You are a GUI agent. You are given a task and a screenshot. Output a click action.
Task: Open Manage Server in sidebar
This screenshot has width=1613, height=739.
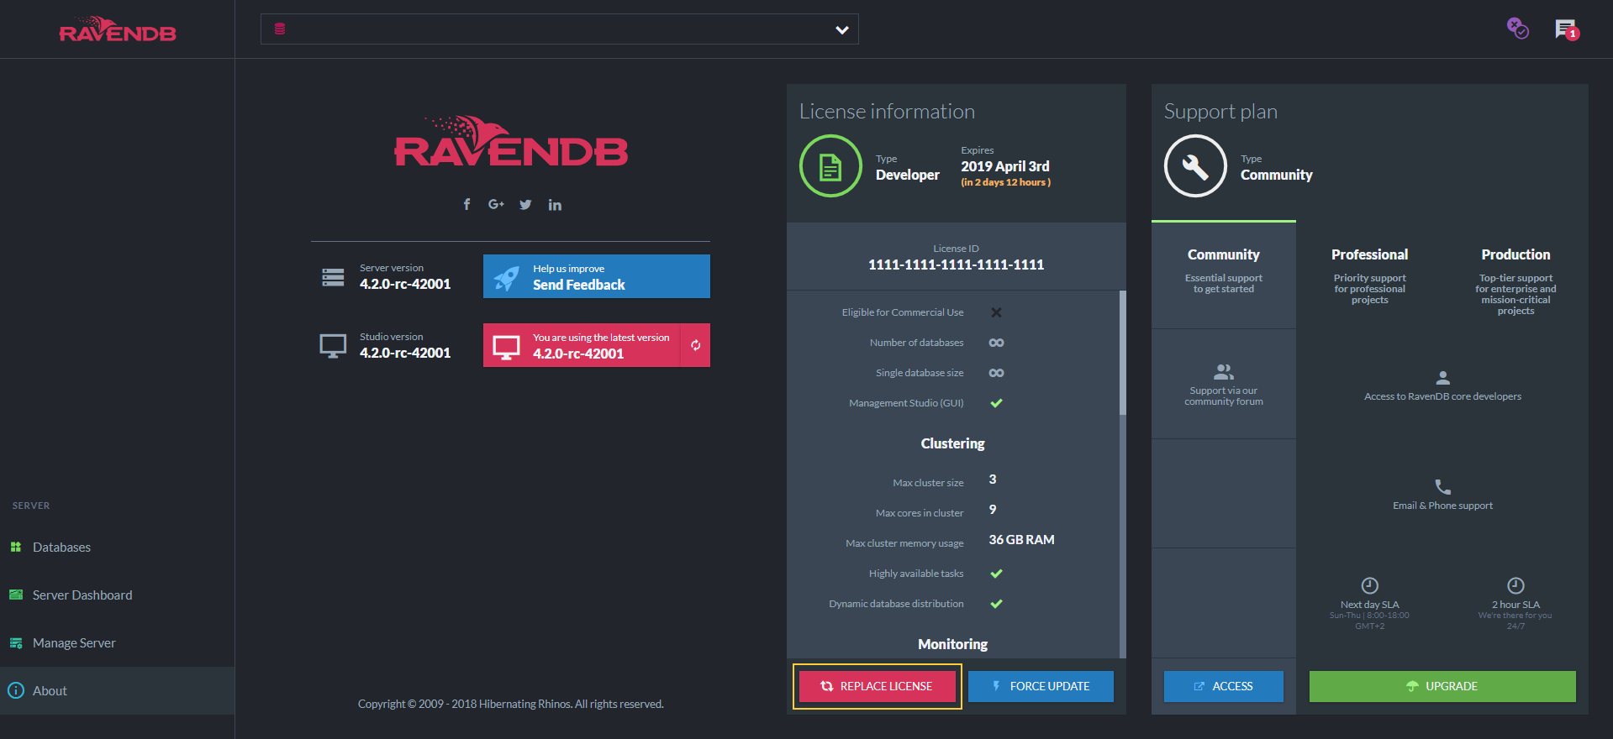(x=117, y=642)
